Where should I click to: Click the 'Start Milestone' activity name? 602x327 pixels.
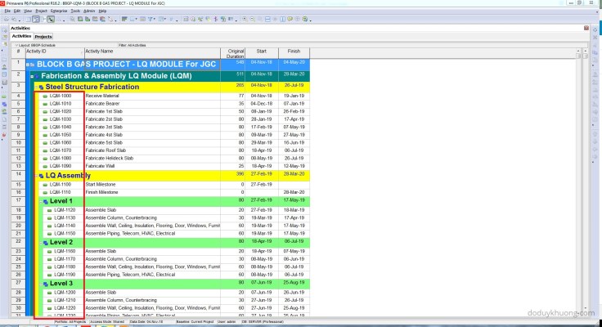click(x=101, y=184)
